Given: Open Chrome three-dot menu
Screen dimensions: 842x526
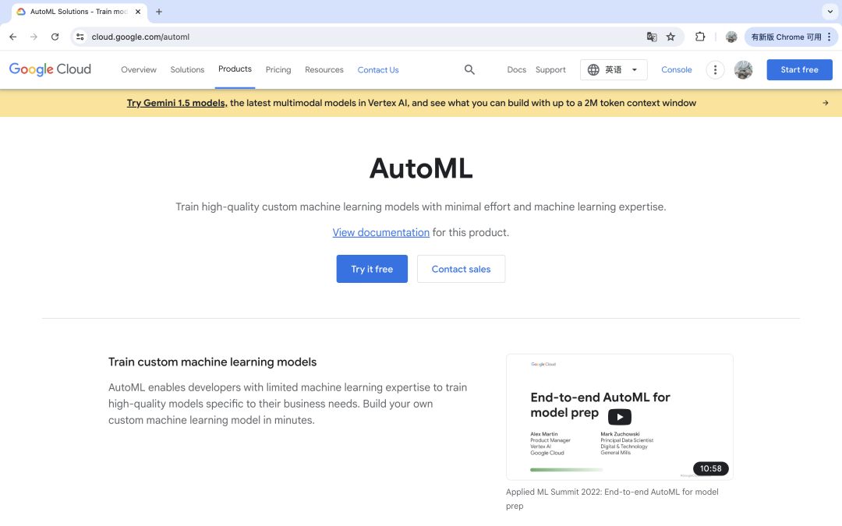Looking at the screenshot, I should tap(829, 37).
